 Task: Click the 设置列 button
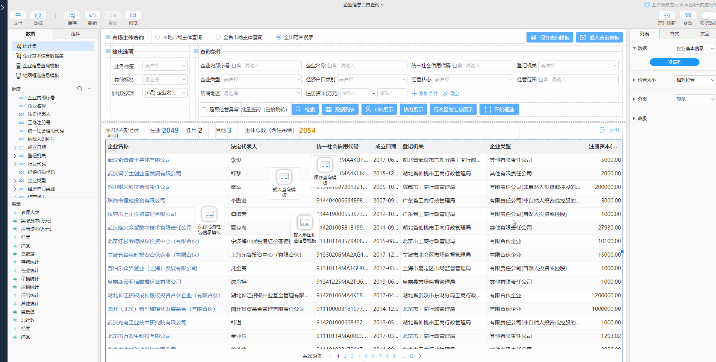[x=674, y=62]
